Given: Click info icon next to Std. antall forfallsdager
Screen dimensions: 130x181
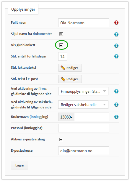Looking at the screenshot, I should coord(116,56).
